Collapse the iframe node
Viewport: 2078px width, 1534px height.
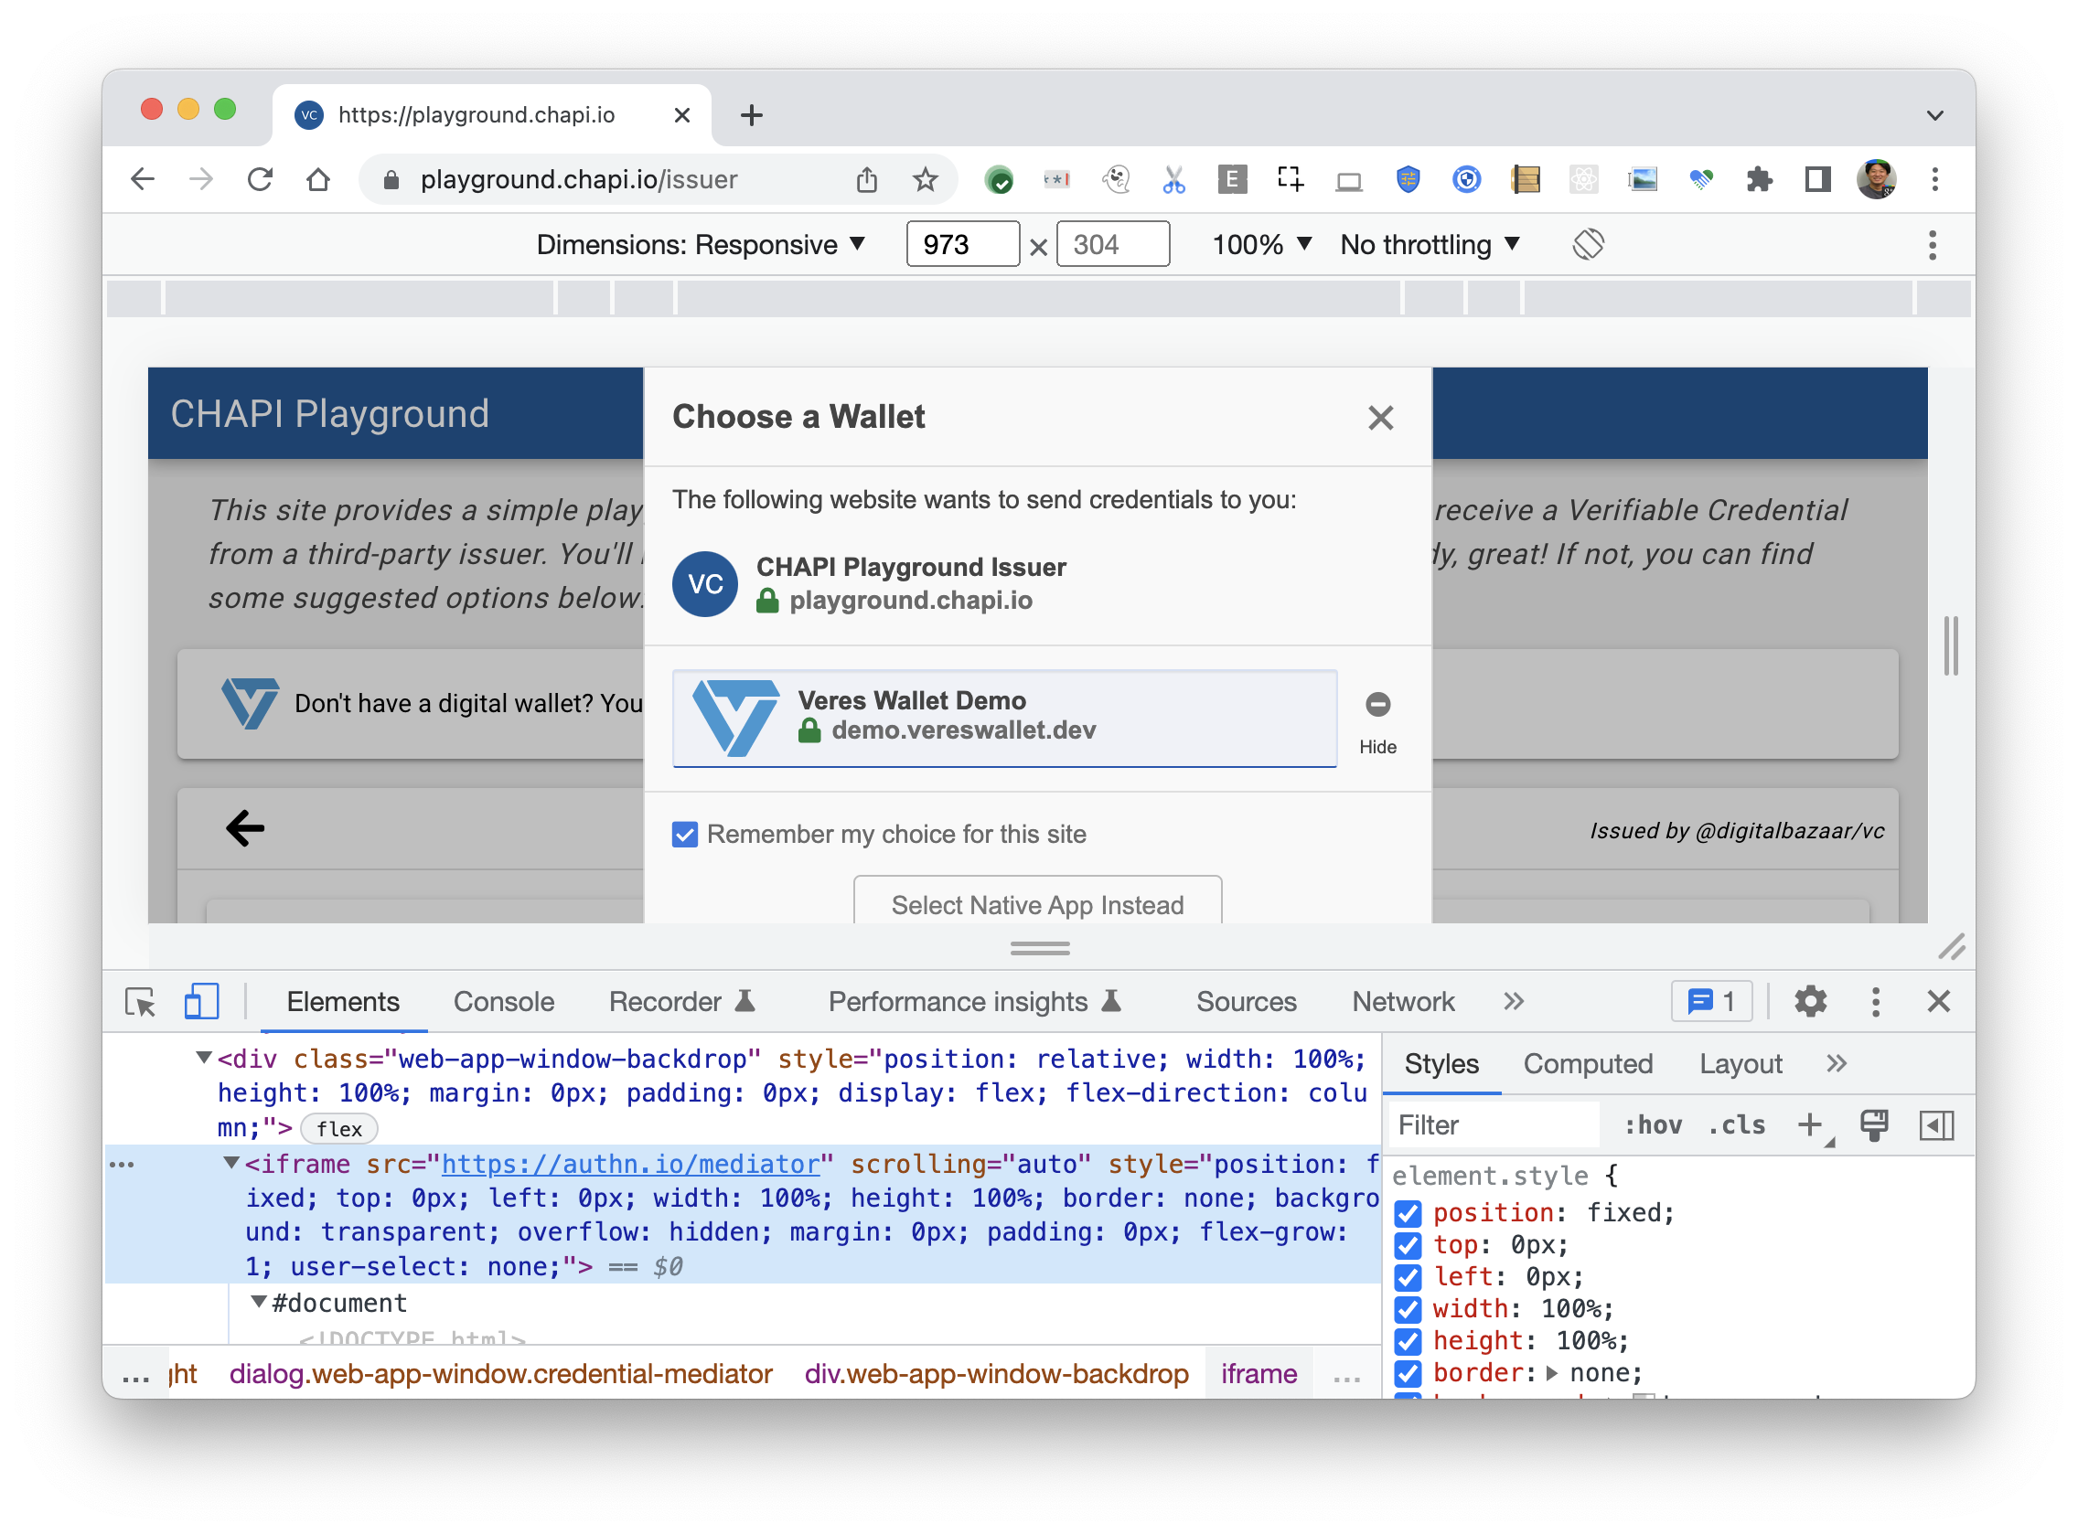click(x=231, y=1164)
